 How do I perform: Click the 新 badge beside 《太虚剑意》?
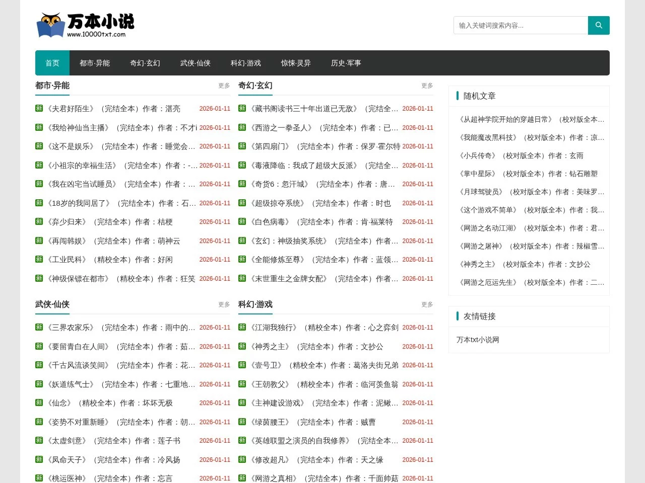tap(39, 440)
